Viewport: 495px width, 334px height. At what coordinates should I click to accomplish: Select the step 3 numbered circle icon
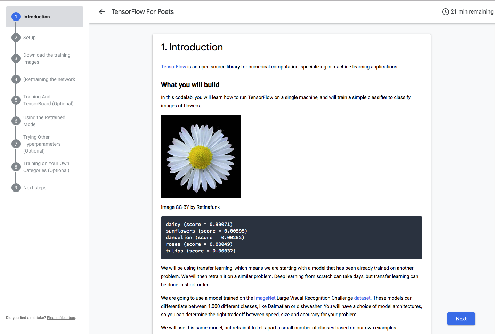click(16, 58)
